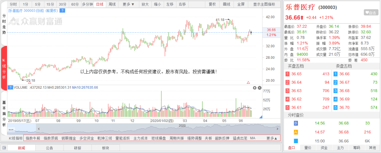Apply the 钱眼掘金 indicator
The width and height of the screenshot is (381, 153).
coord(69,138)
